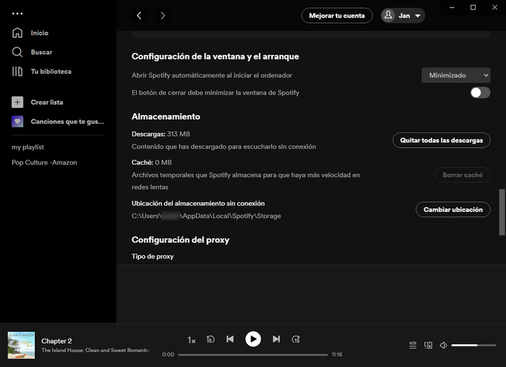Click the Connect to a device icon
The image size is (506, 367).
pos(429,346)
